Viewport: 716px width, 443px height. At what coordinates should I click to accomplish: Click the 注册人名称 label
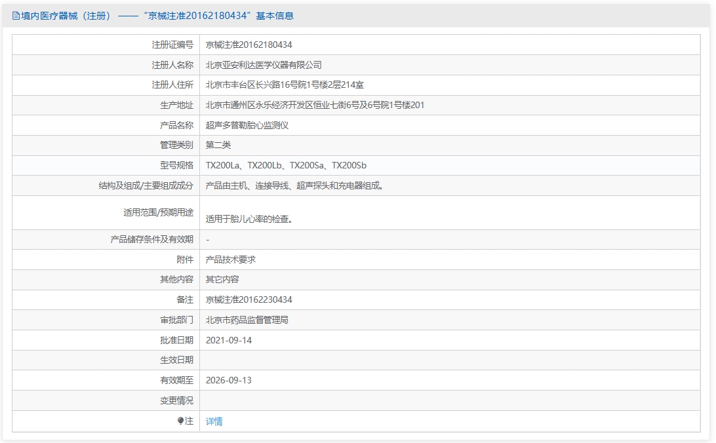(x=172, y=65)
